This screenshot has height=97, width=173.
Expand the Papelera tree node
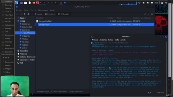click(x=16, y=54)
